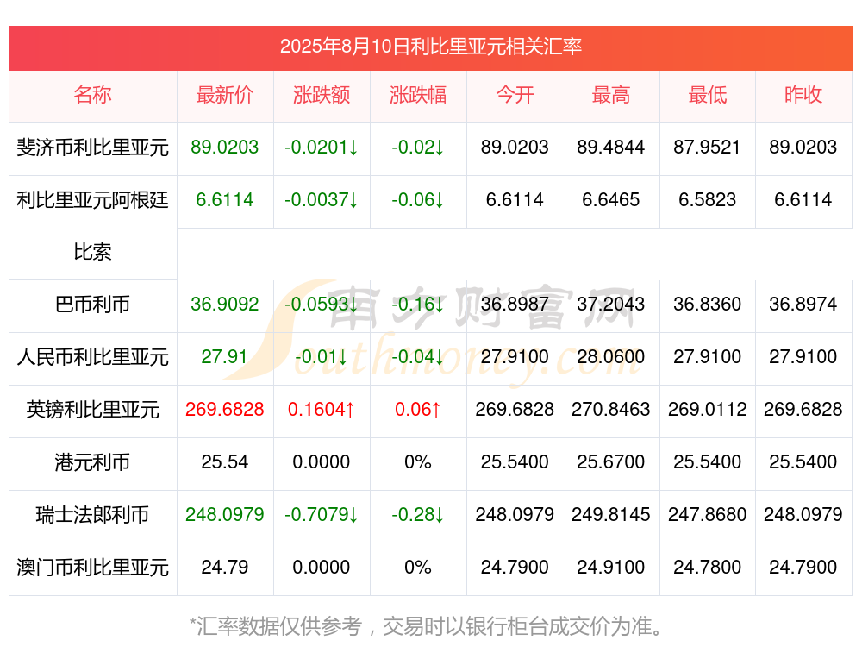Click latest price 36.9092
Image resolution: width=862 pixels, height=653 pixels.
[x=225, y=304]
